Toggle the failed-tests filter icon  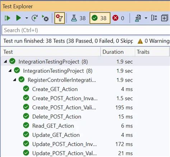coord(60,18)
